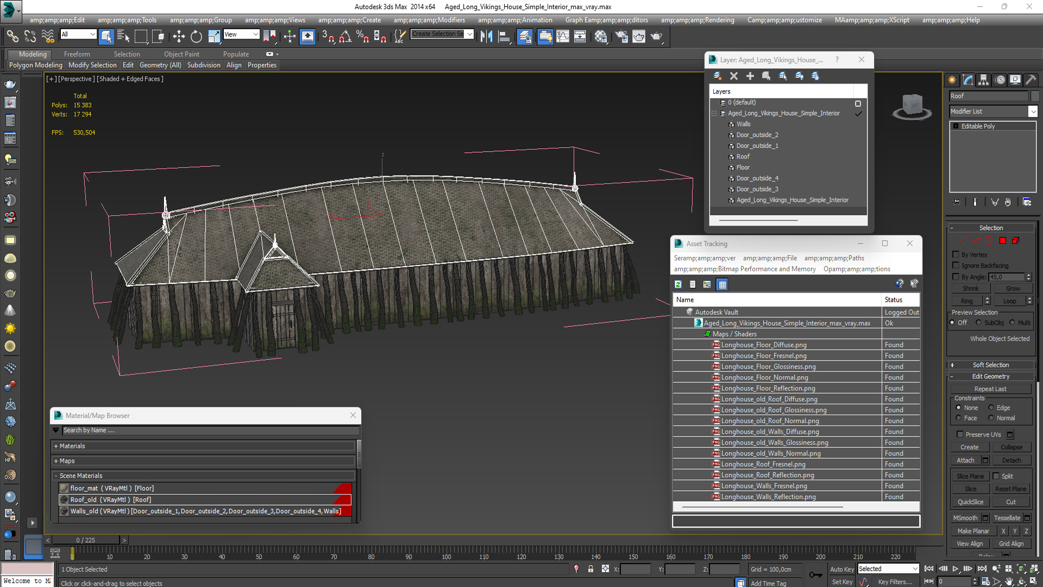The width and height of the screenshot is (1043, 587).
Task: Enable the Split checkbox
Action: 996,476
